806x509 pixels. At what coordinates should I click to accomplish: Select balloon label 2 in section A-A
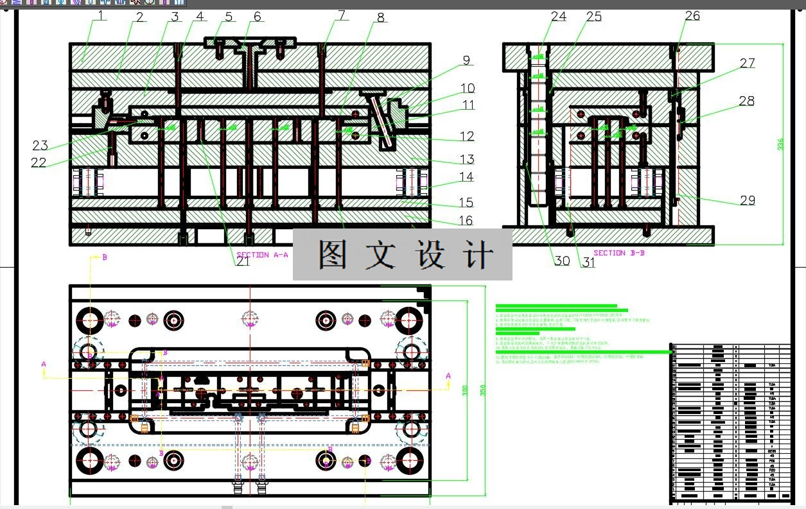[139, 17]
